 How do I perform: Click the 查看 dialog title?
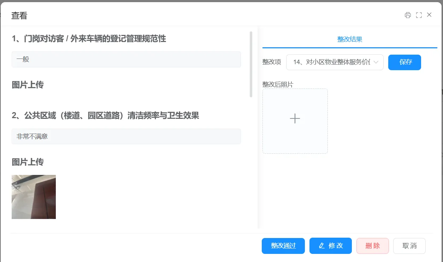click(x=19, y=16)
